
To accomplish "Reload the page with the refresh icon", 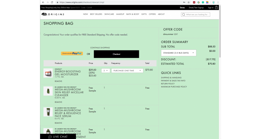I will point(52,2).
